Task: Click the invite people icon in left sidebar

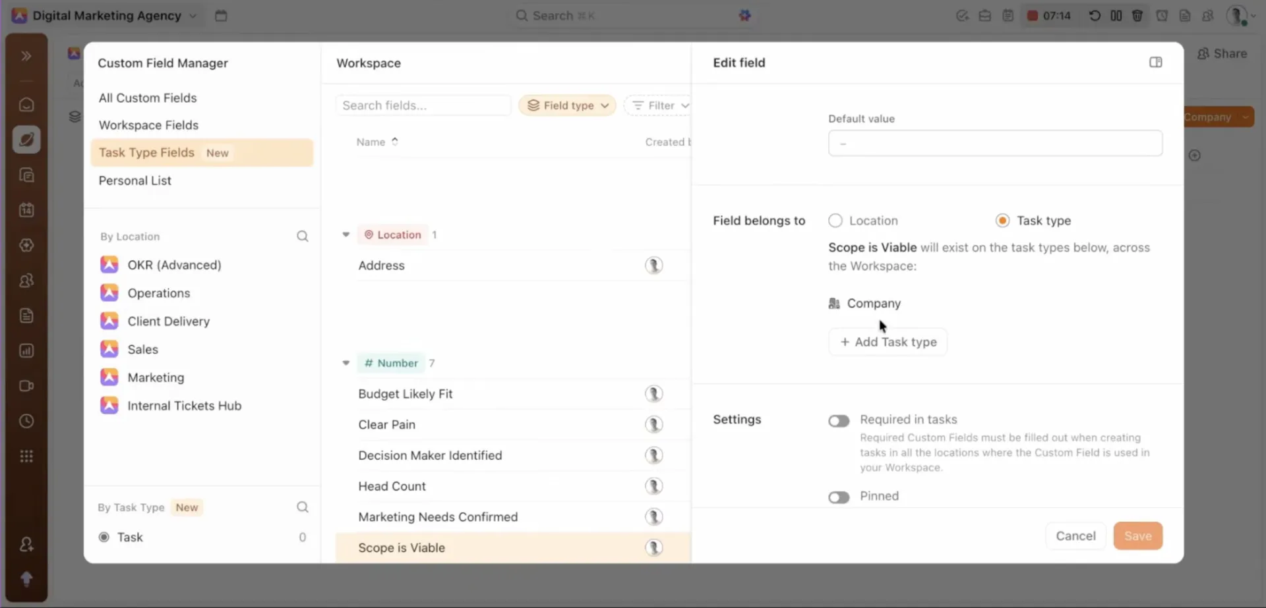Action: (x=26, y=545)
